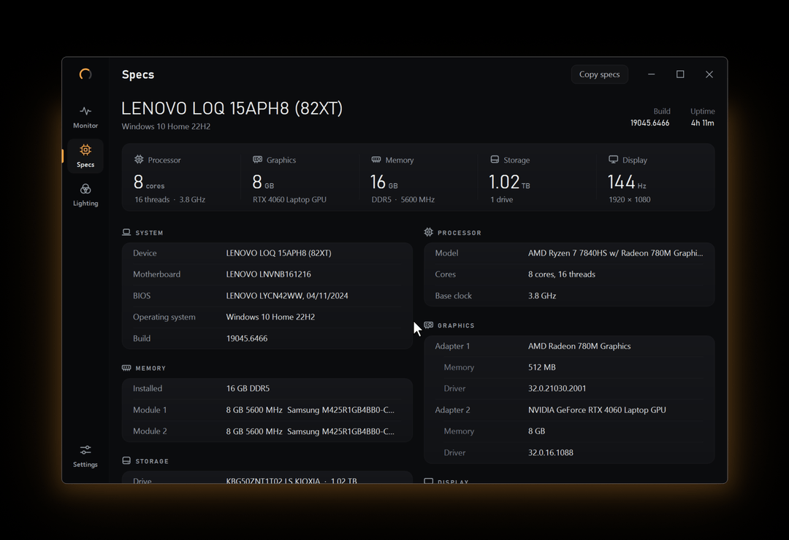Click the Storage summary card icon
This screenshot has height=540, width=789.
[495, 159]
